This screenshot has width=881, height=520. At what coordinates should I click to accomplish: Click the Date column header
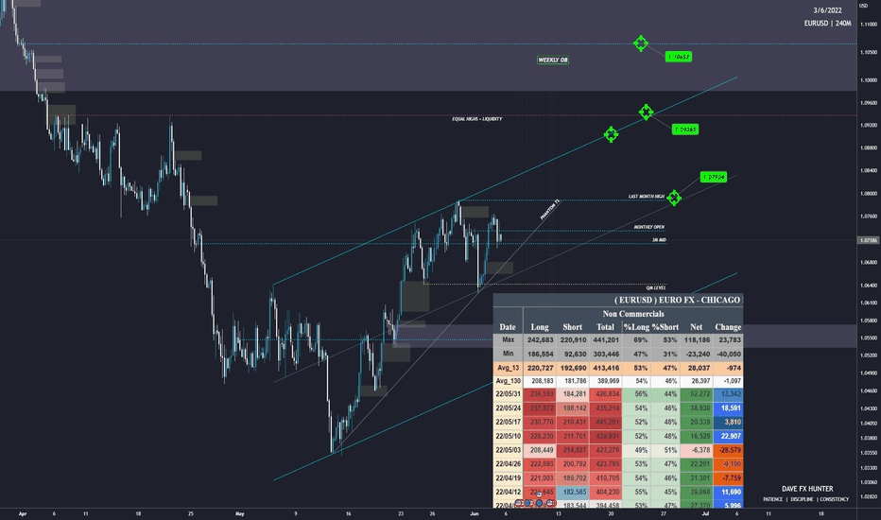tap(508, 327)
